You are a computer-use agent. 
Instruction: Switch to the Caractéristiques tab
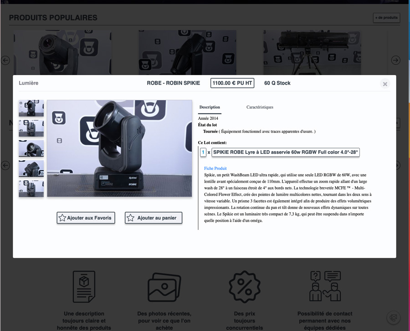tap(260, 107)
